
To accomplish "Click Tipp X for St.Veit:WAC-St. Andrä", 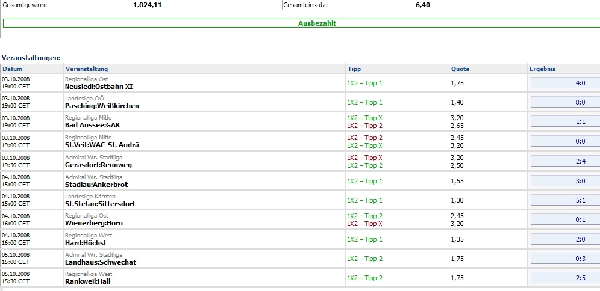I will pyautogui.click(x=364, y=145).
